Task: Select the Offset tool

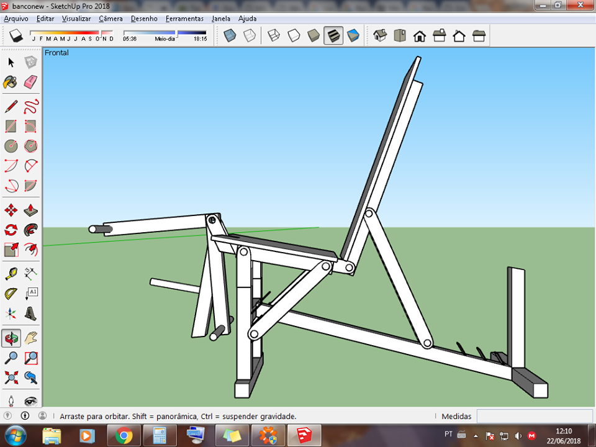Action: [x=31, y=250]
